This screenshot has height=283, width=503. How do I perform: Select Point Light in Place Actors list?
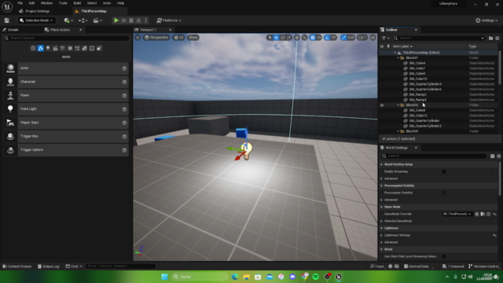[66, 109]
